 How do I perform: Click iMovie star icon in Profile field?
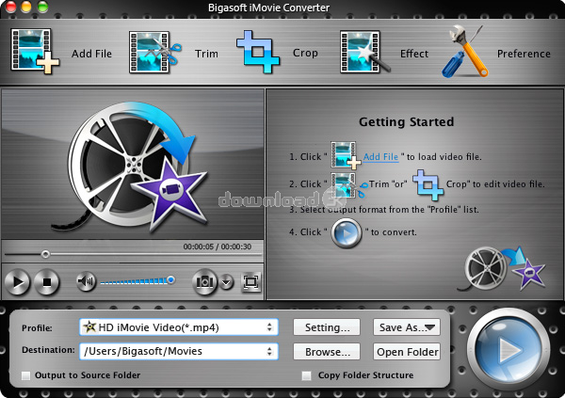click(89, 327)
